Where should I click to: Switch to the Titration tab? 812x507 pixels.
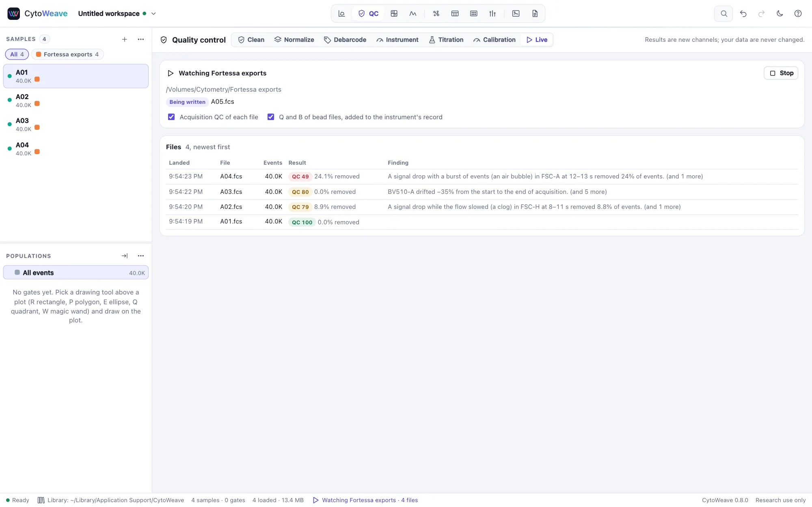(446, 40)
